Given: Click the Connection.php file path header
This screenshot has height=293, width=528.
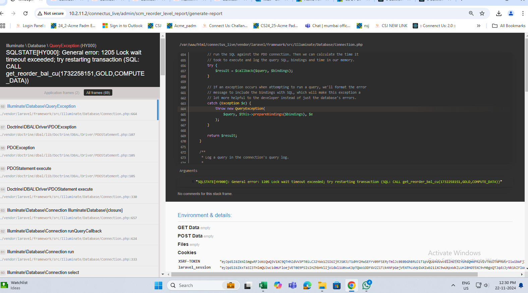Looking at the screenshot, I should [x=271, y=44].
